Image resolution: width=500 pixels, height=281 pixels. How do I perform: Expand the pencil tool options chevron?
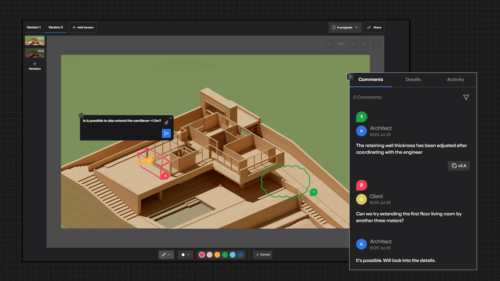click(x=169, y=254)
